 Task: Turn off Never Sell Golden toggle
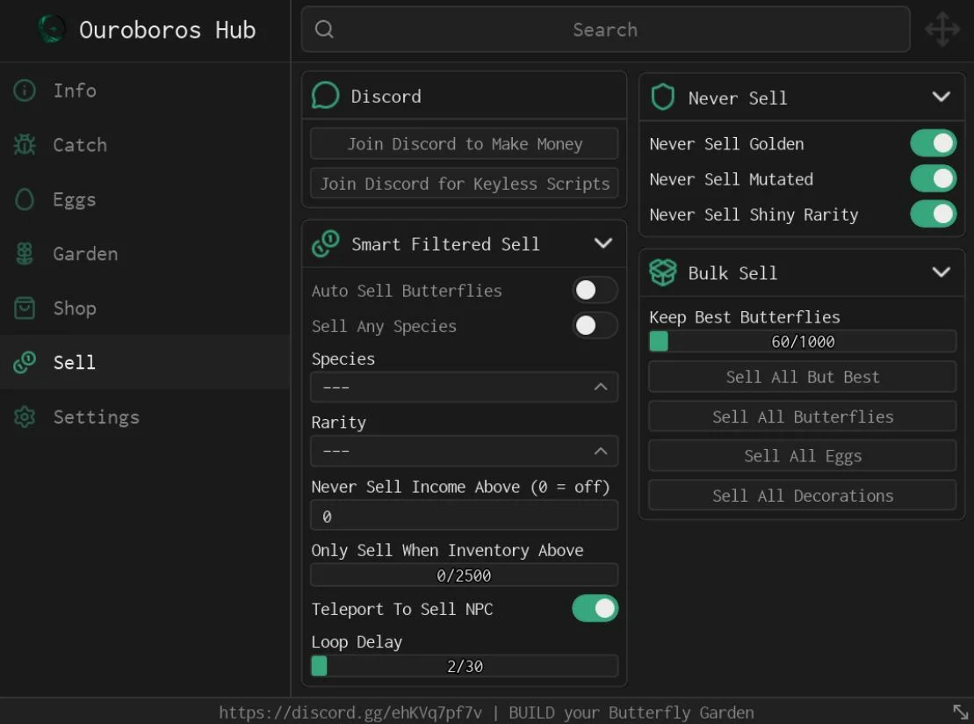[x=933, y=143]
